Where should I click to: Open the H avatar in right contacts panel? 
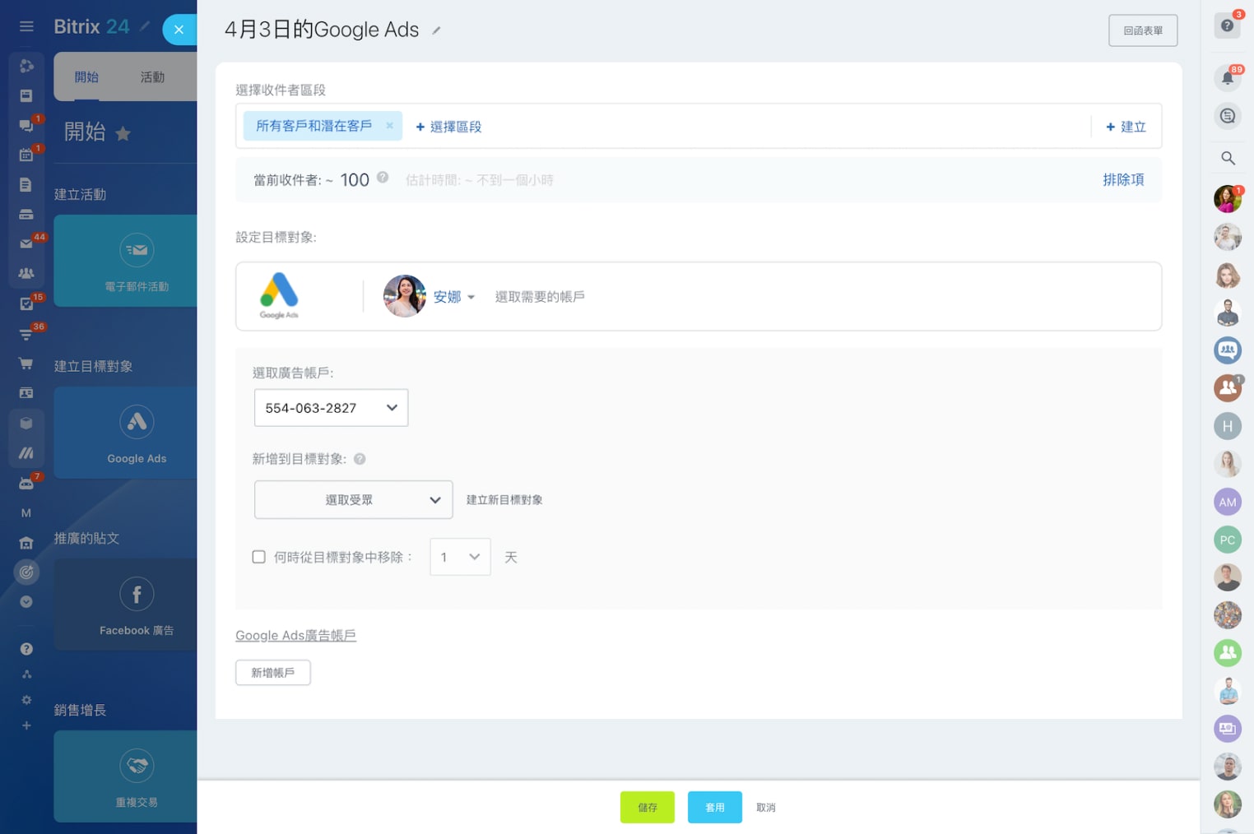[1228, 426]
